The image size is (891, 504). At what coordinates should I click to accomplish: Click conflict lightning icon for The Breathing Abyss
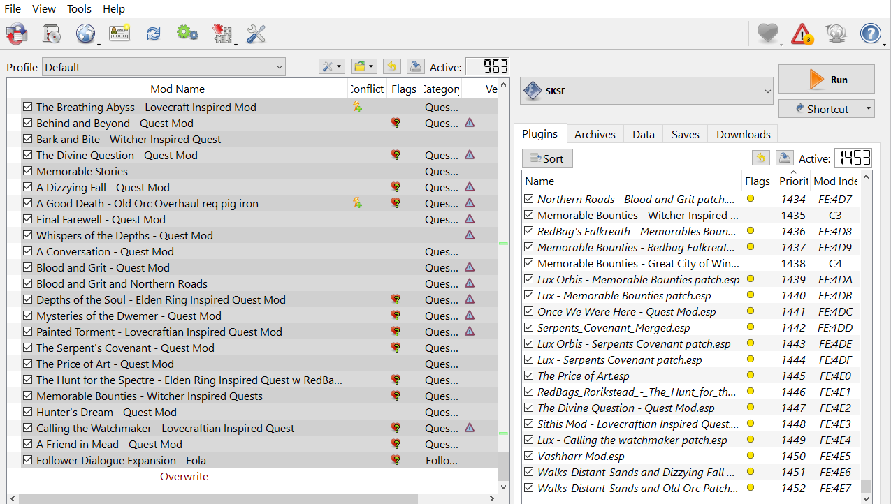click(357, 107)
